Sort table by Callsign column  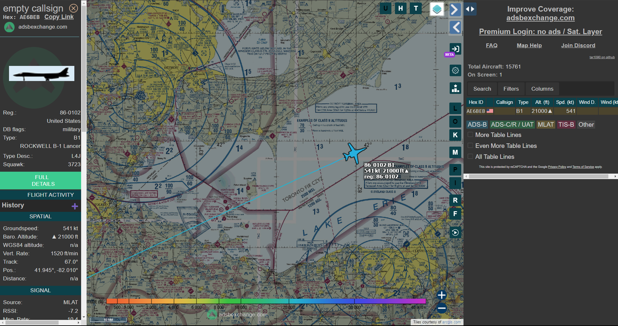(x=504, y=102)
